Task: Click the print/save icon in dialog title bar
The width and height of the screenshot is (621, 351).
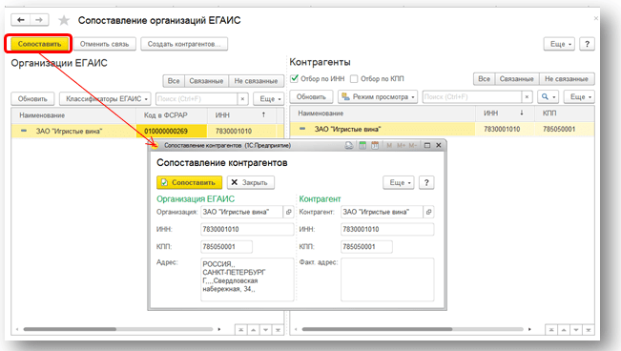Action: (348, 145)
